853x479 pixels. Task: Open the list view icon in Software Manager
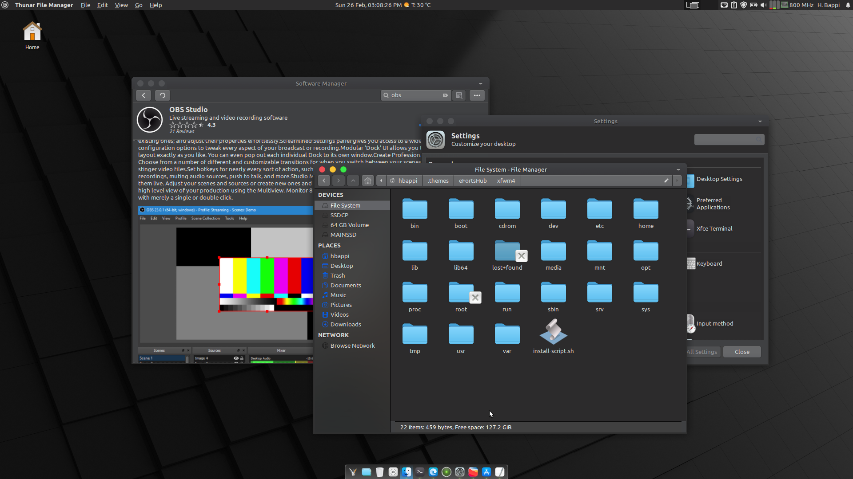click(459, 95)
